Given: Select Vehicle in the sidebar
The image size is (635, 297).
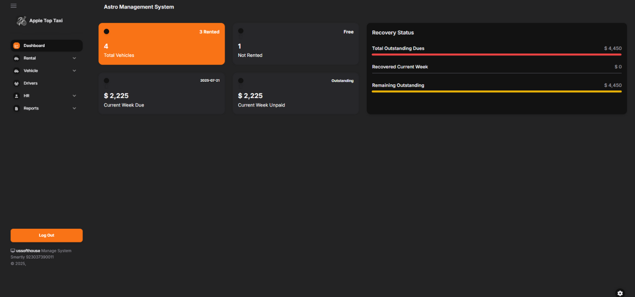Looking at the screenshot, I should [x=47, y=71].
